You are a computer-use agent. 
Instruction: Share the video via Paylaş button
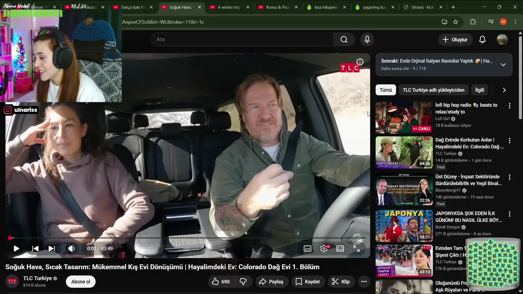(272, 282)
